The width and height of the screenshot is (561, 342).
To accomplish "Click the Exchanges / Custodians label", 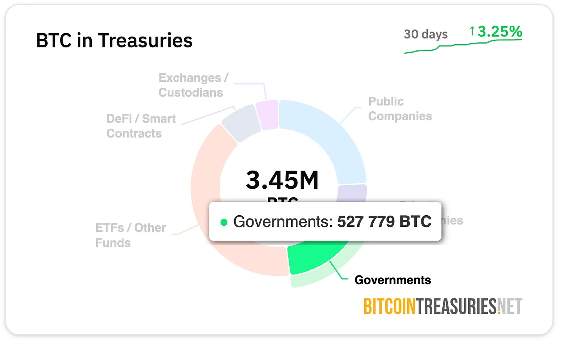I will (x=193, y=85).
